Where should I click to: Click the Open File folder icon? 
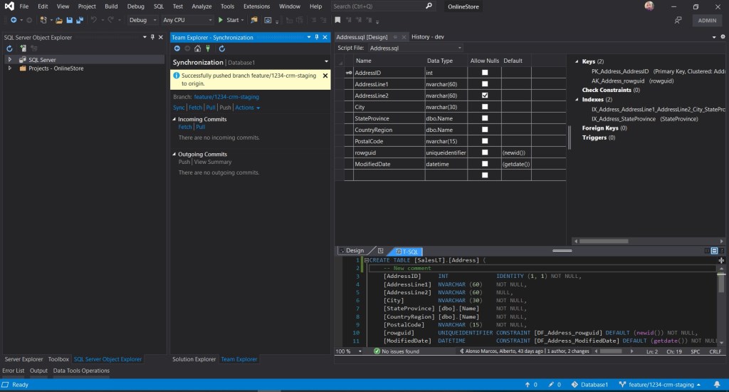click(59, 20)
